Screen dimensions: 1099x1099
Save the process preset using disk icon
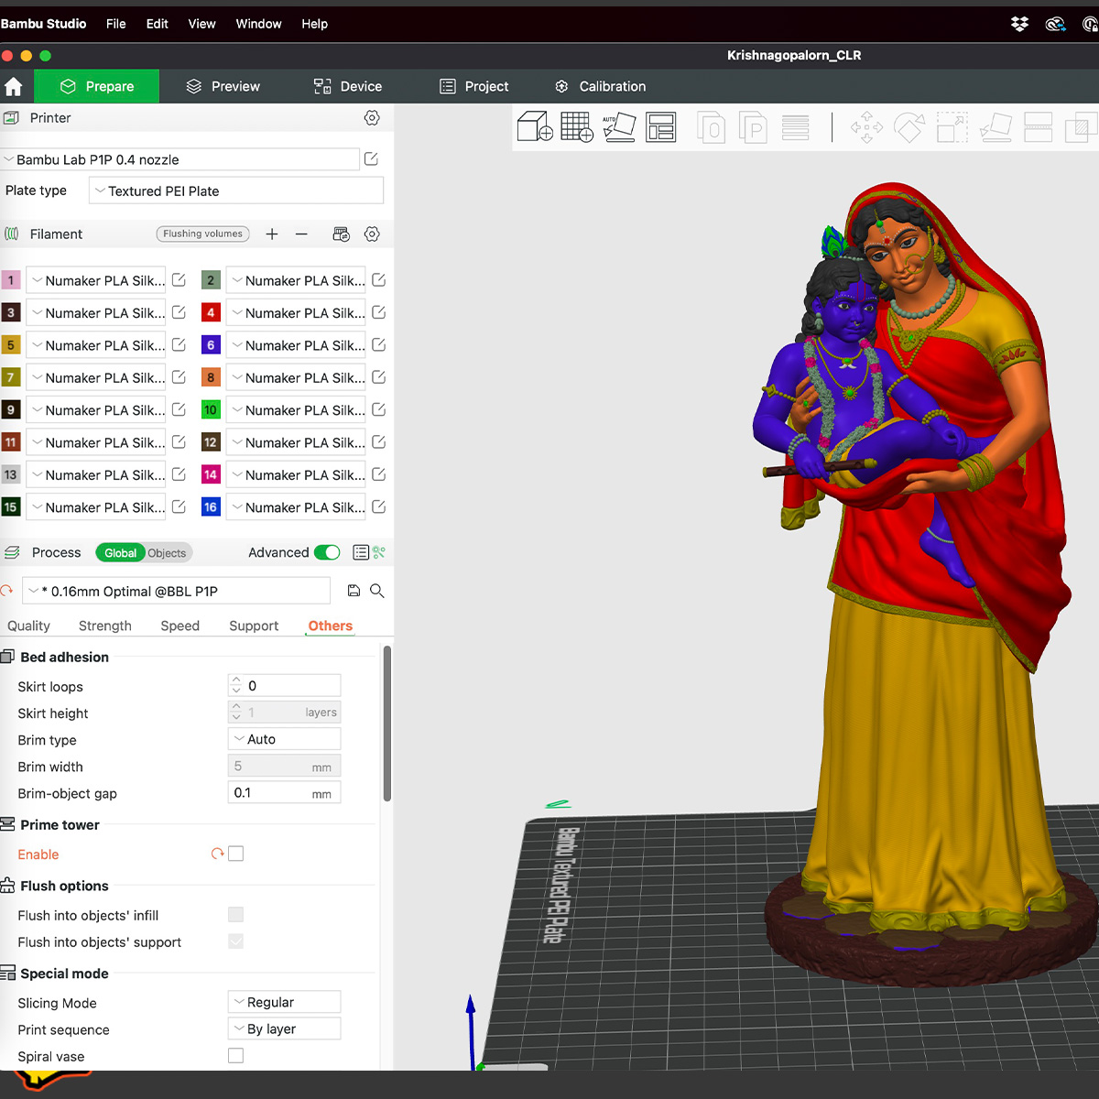[x=354, y=592]
